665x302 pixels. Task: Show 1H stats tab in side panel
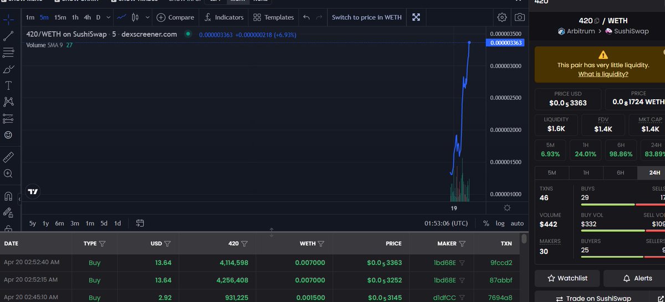click(586, 172)
